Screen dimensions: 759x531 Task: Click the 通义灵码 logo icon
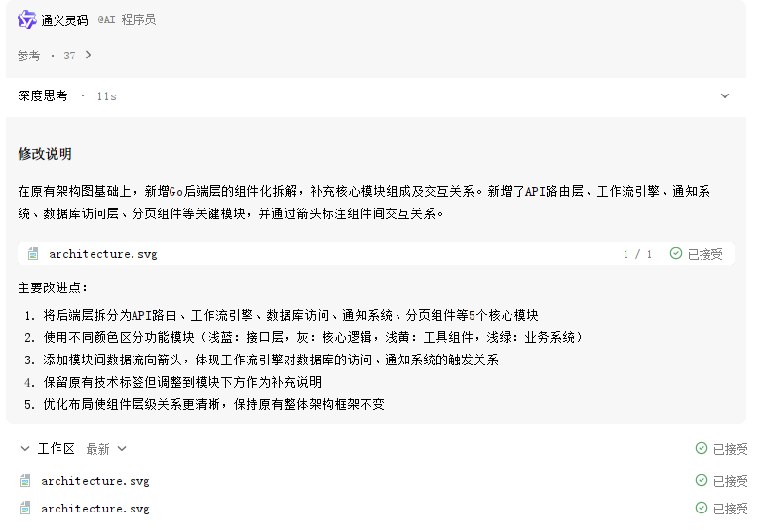coord(26,19)
